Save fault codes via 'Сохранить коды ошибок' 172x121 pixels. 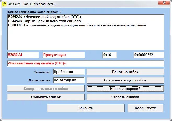click(125, 80)
